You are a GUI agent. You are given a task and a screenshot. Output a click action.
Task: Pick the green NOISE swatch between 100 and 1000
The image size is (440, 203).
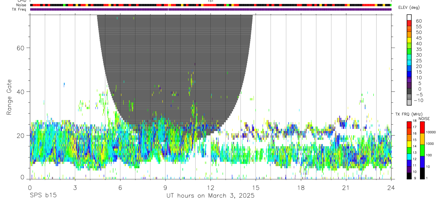click(422, 150)
